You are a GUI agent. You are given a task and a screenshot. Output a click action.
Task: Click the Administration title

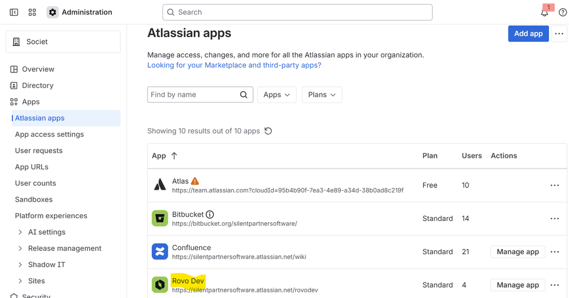click(x=87, y=13)
